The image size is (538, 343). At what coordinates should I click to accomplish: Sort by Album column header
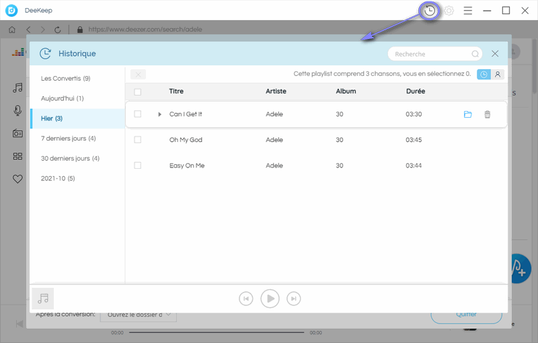[346, 91]
